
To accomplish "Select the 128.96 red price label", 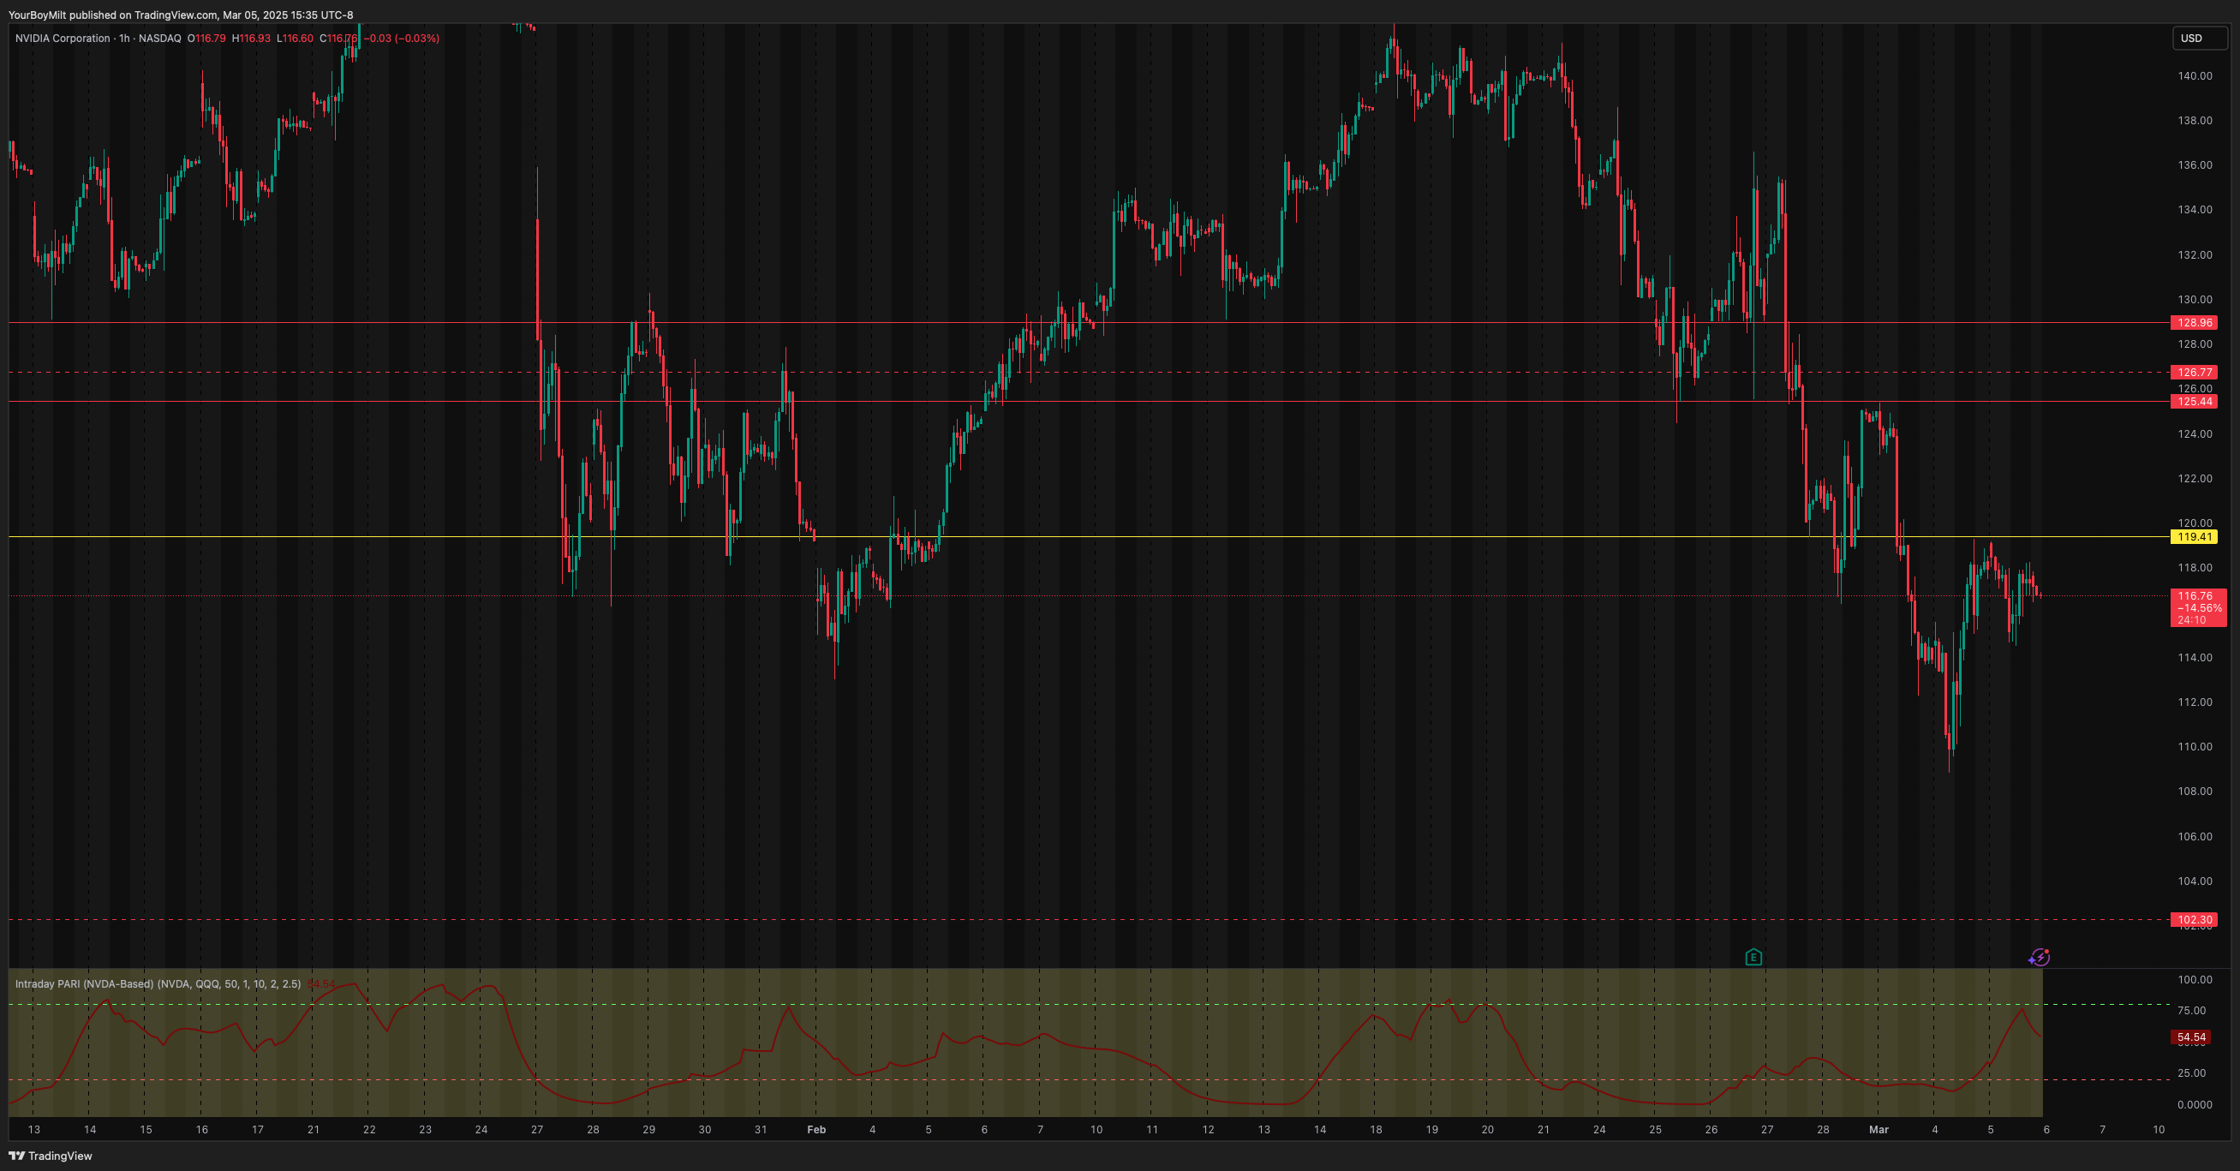I will click(x=2194, y=323).
